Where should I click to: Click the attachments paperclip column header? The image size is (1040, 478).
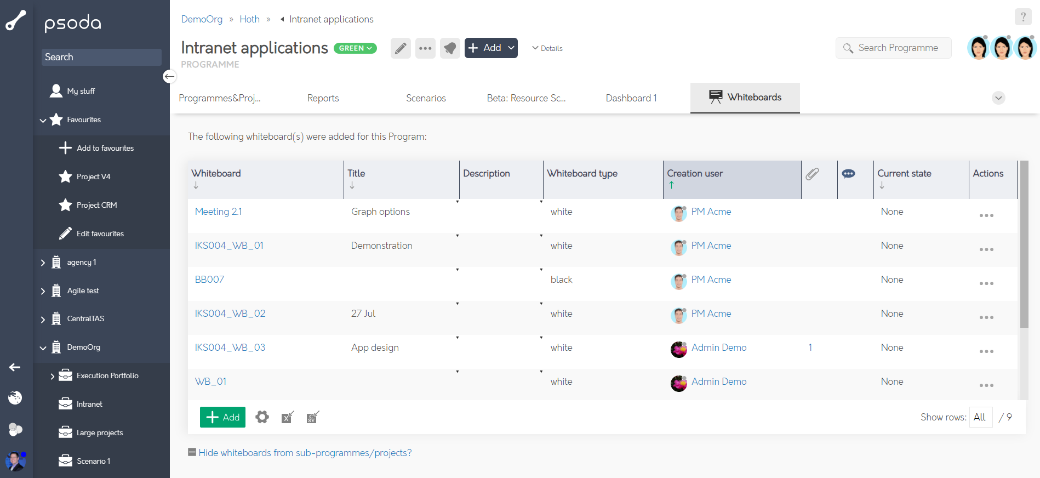(812, 174)
